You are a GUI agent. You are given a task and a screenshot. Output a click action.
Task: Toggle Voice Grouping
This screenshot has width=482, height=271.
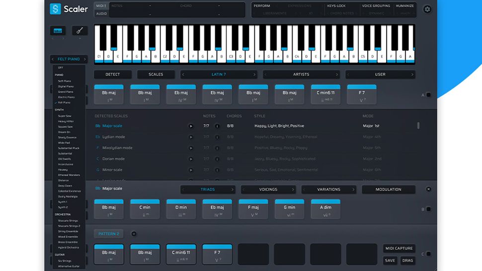[x=376, y=6]
